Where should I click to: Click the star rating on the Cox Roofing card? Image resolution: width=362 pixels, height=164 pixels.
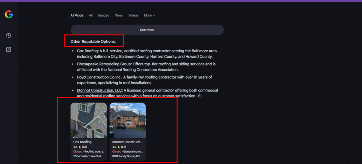pos(80,147)
